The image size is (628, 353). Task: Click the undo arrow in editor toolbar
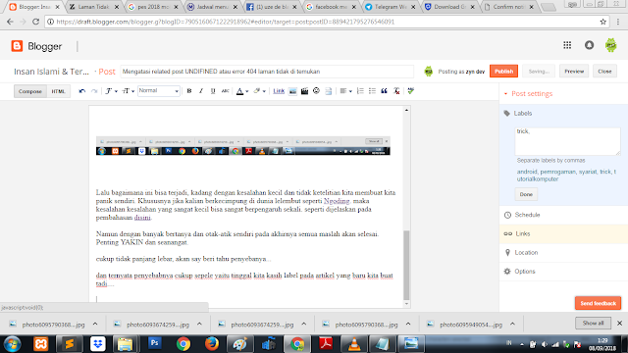[82, 91]
